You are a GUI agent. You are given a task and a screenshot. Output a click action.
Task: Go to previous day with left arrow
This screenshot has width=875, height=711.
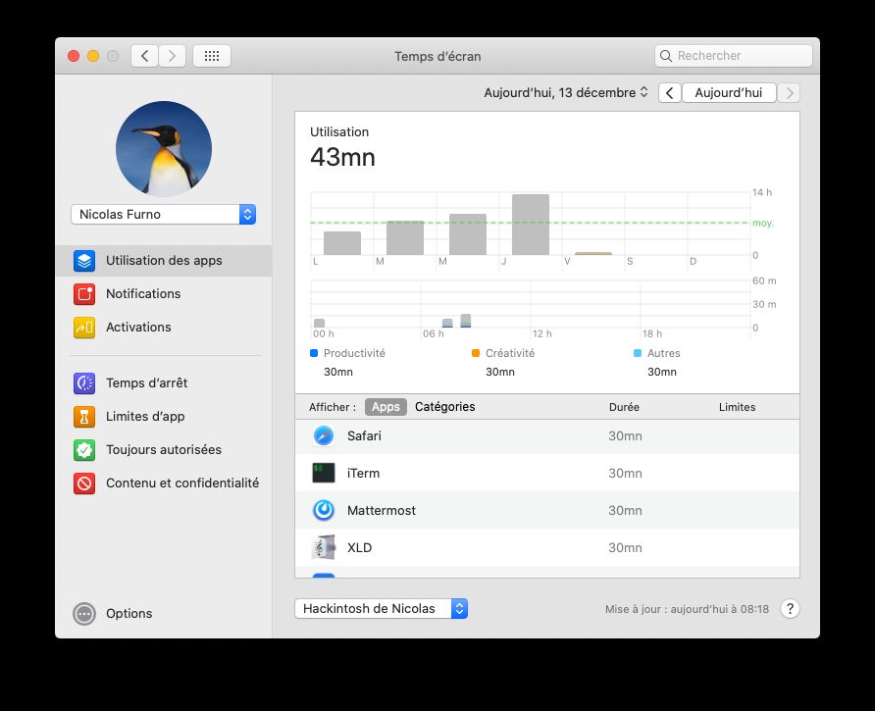669,93
